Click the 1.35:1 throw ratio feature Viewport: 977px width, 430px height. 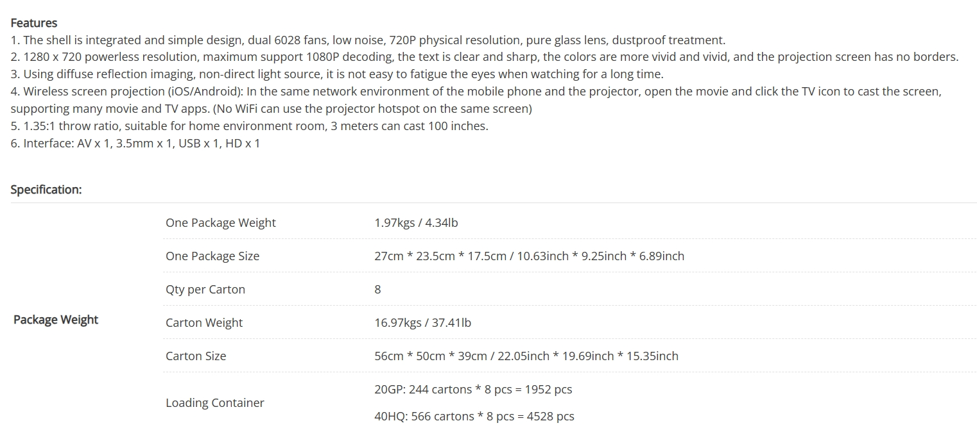[x=250, y=126]
